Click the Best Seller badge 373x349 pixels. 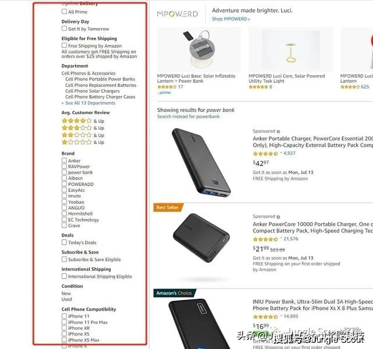pos(168,207)
